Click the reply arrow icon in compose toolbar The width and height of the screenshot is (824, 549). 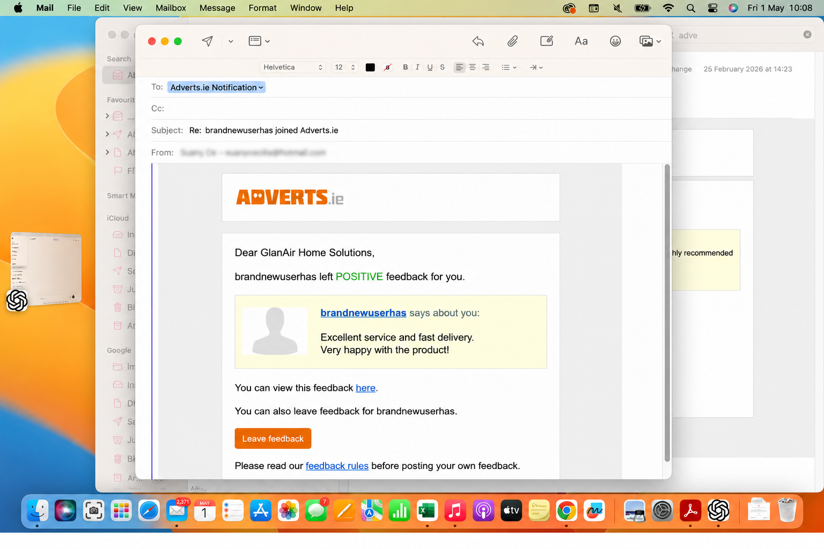point(478,41)
